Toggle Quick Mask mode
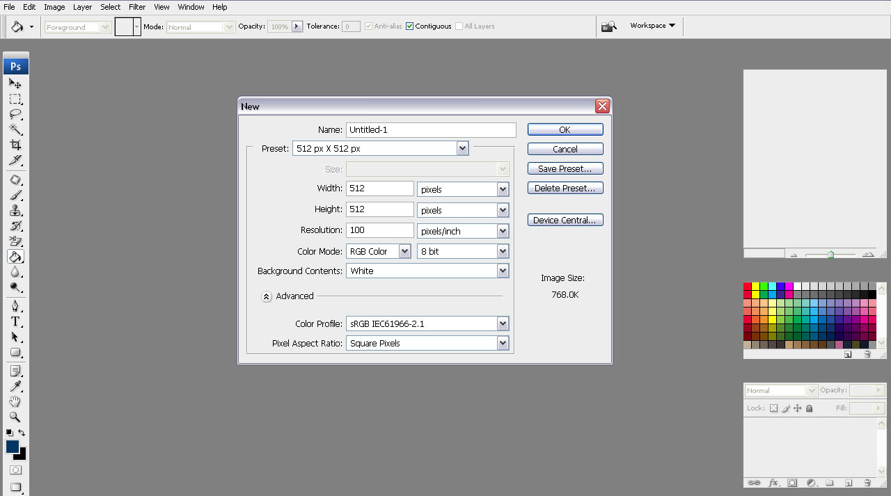Image resolution: width=891 pixels, height=496 pixels. pyautogui.click(x=15, y=470)
